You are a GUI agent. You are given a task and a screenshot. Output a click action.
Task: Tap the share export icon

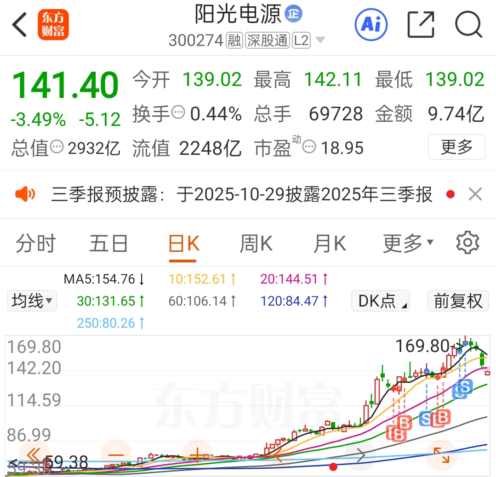tap(421, 25)
